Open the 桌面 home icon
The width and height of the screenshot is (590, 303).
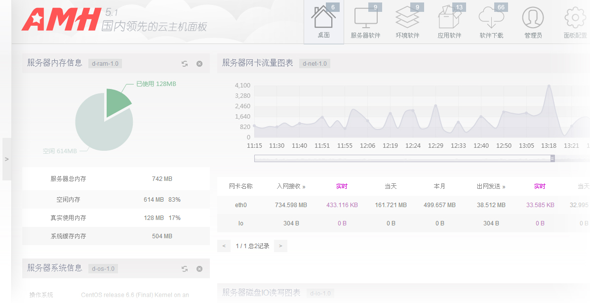coord(323,18)
